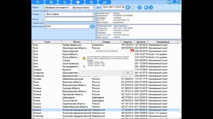Viewport: 213px width, 119px height.
Task: Open the first top tab with scales icon
Action: point(38,2)
